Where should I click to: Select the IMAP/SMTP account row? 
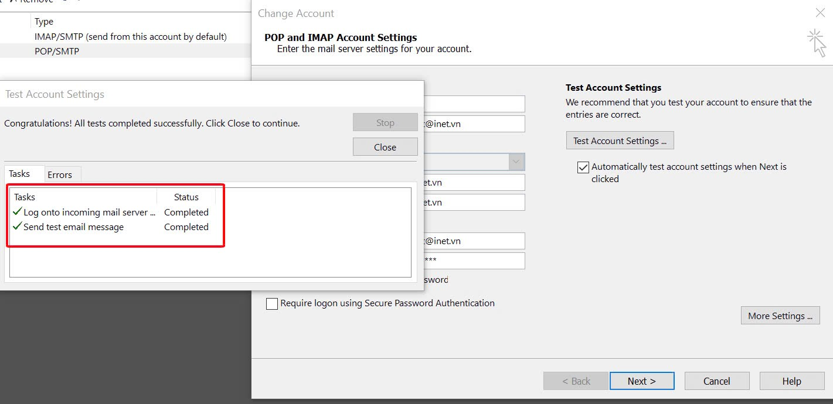point(125,36)
